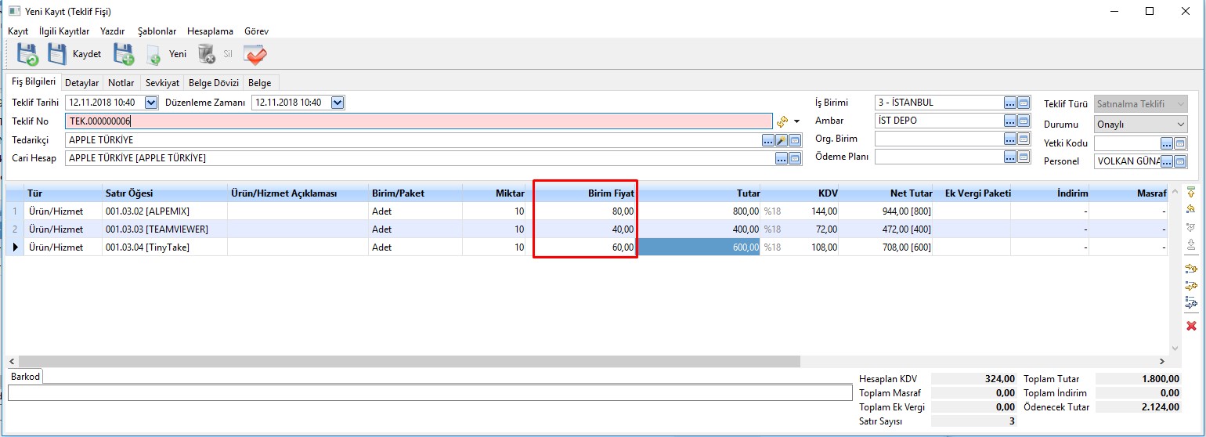Open the Durumu dropdown showing Onaylı
Screen dimensions: 1206x437
pos(1181,125)
